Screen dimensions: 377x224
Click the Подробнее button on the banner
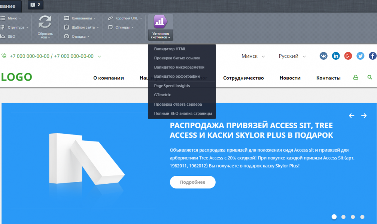(192, 182)
